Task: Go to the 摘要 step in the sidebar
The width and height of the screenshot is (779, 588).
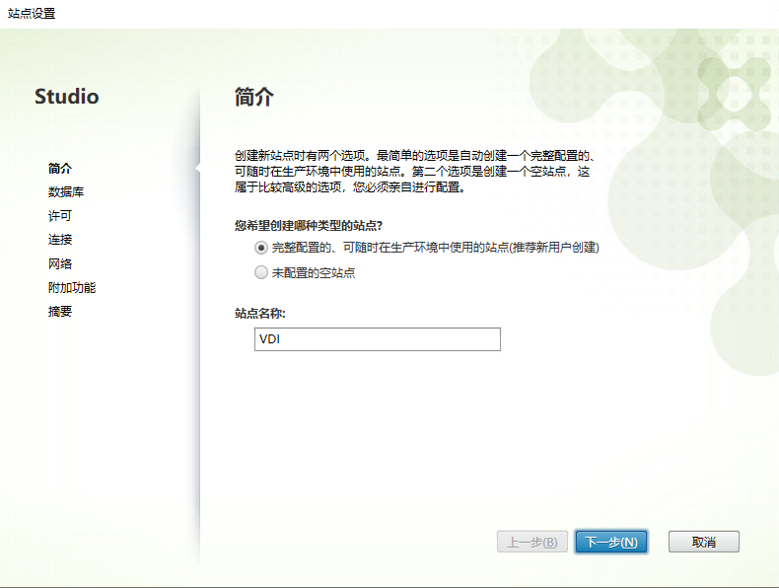Action: (60, 312)
